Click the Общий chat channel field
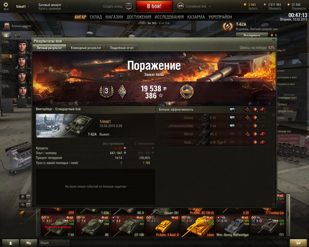This screenshot has height=247, width=309. (54, 243)
